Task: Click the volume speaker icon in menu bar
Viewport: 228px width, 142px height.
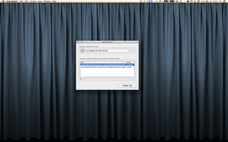Action: click(195, 1)
